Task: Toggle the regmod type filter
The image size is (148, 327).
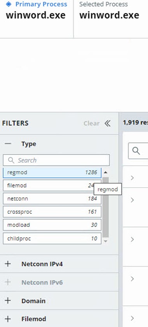Action: pos(52,172)
